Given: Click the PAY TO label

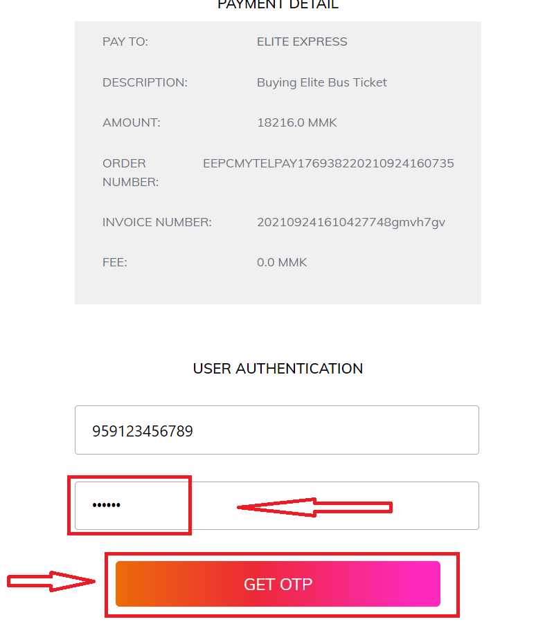Looking at the screenshot, I should click(125, 42).
